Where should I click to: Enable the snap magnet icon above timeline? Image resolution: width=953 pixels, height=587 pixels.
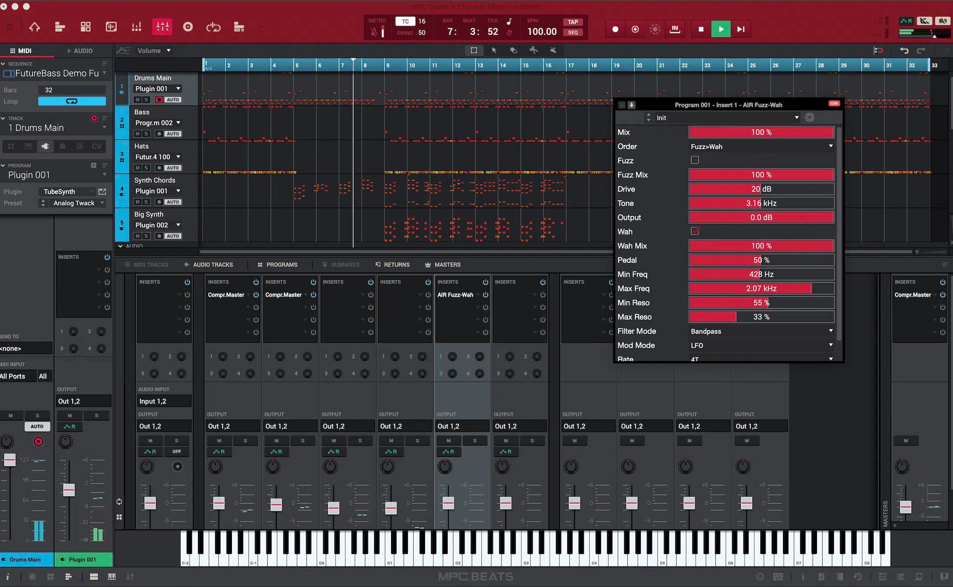pyautogui.click(x=879, y=50)
